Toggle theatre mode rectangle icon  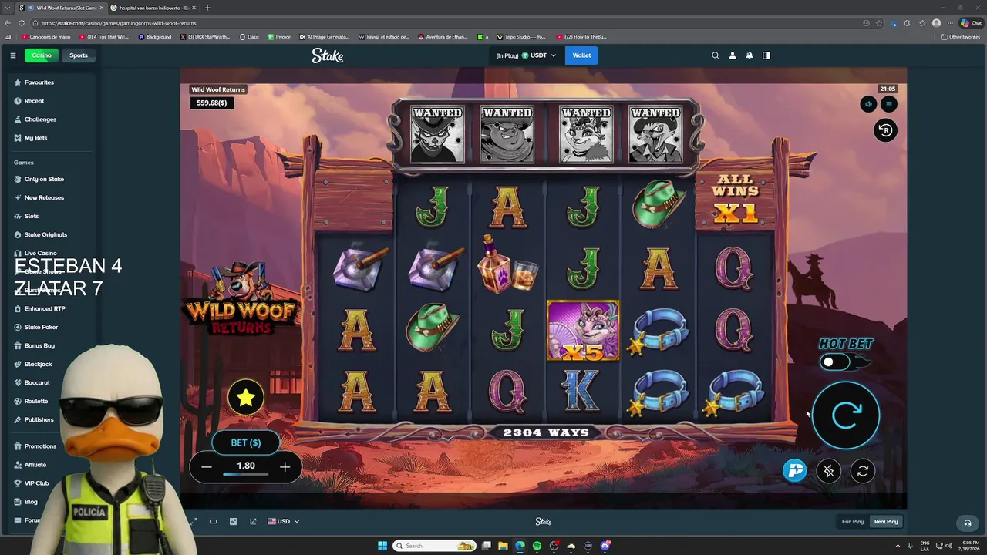click(213, 522)
